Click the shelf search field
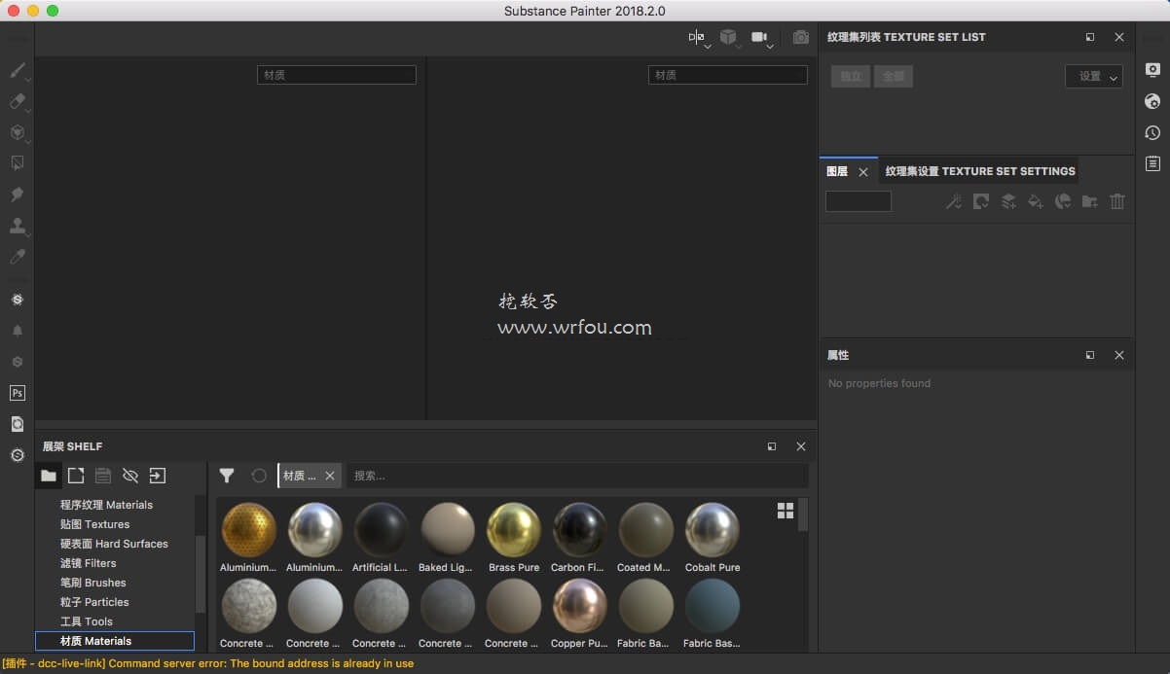This screenshot has height=674, width=1170. pos(577,476)
